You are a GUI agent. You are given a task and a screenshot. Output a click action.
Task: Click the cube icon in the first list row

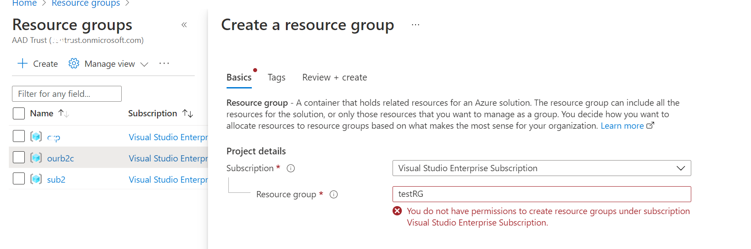[x=36, y=136]
